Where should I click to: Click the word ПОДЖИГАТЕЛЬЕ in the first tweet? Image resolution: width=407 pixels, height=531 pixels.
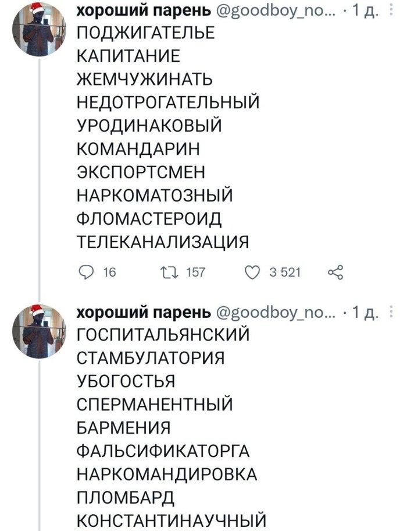[146, 33]
